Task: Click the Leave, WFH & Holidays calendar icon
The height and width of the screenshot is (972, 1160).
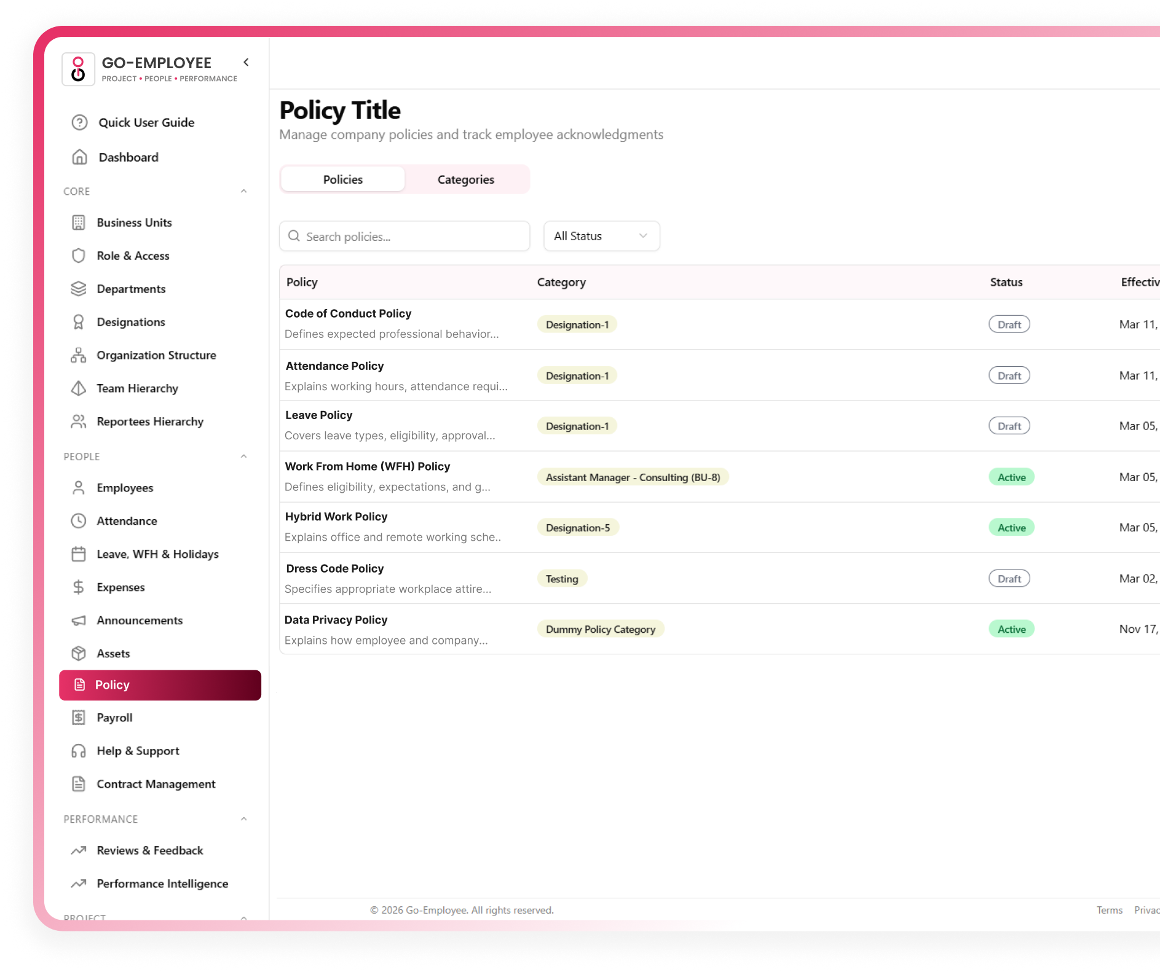Action: (x=79, y=554)
